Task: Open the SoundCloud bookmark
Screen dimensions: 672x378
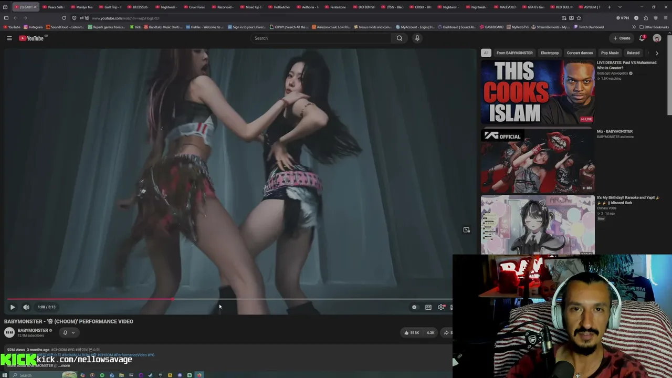Action: tap(65, 27)
